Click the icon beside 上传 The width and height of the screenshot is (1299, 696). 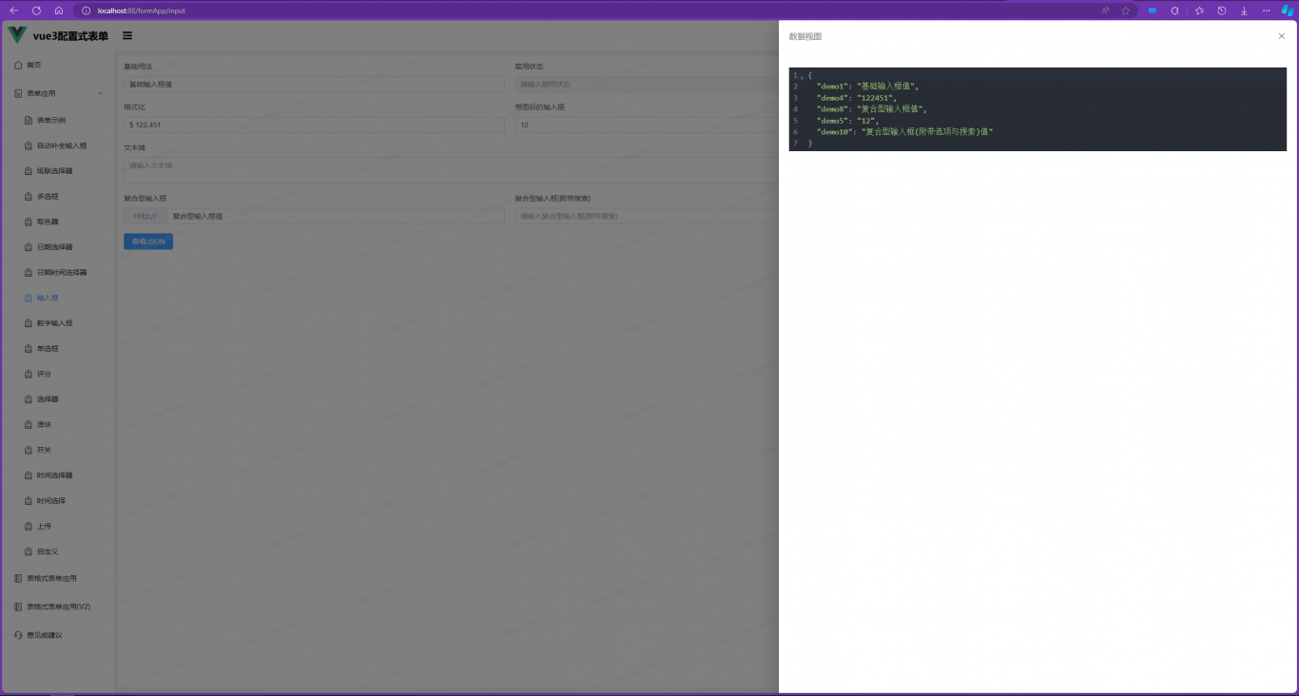point(29,526)
